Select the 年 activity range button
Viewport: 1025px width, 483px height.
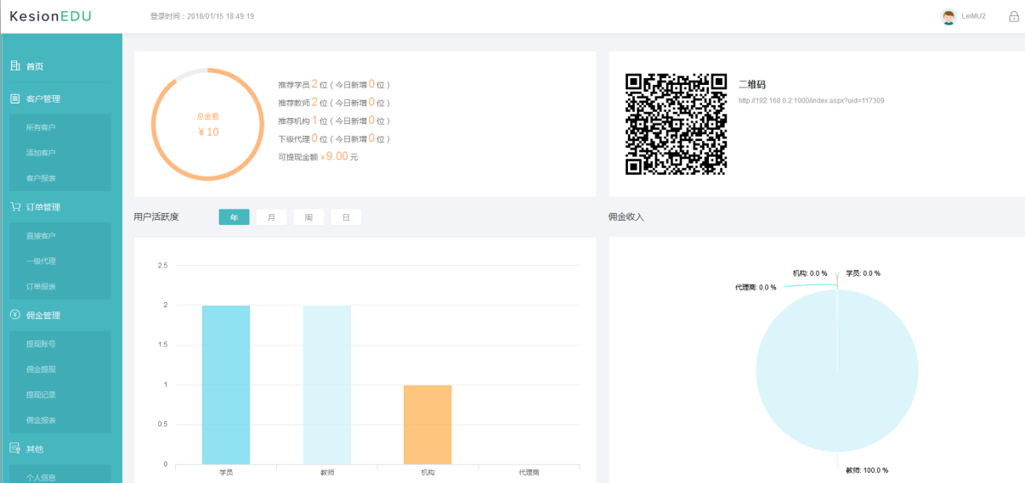tap(234, 217)
